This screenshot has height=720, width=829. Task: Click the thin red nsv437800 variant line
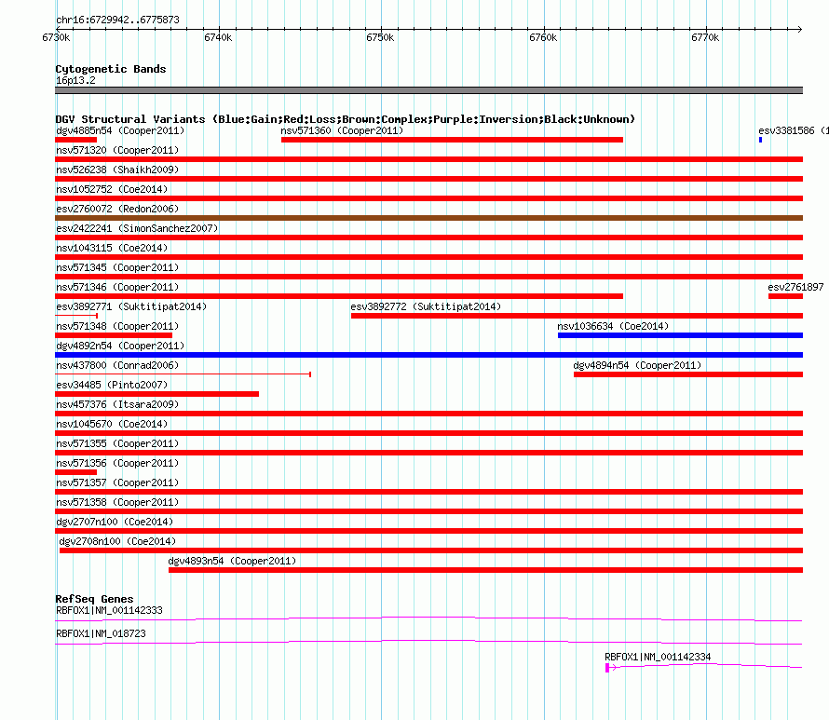(x=183, y=374)
